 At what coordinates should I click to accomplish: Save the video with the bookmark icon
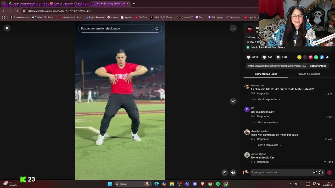coord(278,57)
